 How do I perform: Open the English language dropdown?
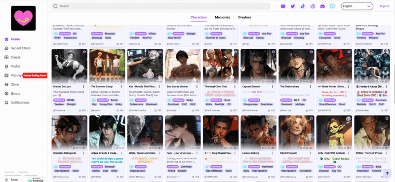tap(356, 6)
